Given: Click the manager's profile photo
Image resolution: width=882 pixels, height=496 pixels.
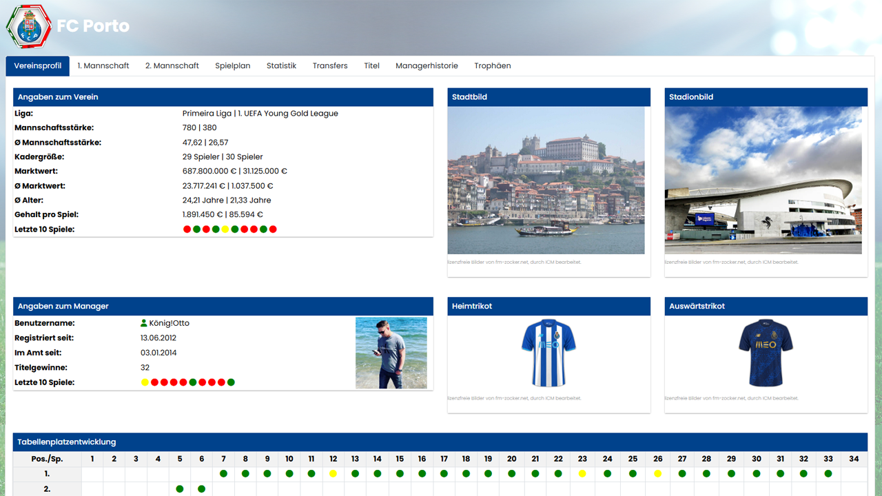Looking at the screenshot, I should (x=391, y=353).
